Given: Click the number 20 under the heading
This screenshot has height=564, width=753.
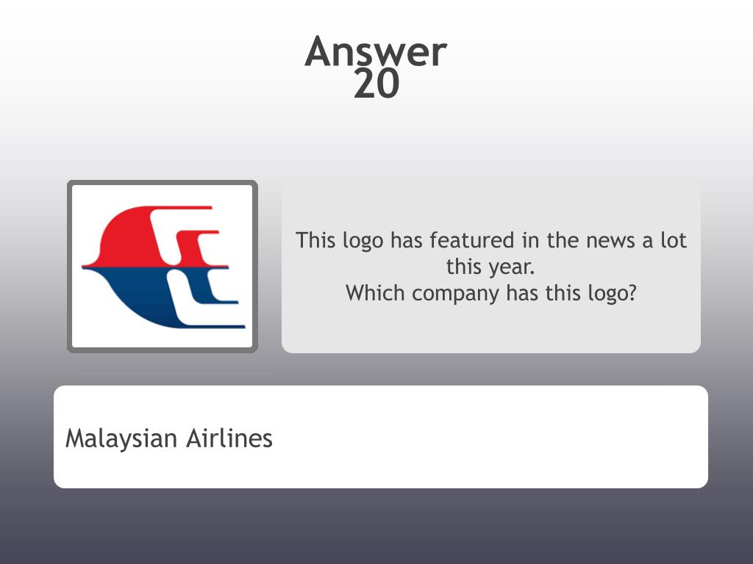Looking at the screenshot, I should tap(376, 84).
